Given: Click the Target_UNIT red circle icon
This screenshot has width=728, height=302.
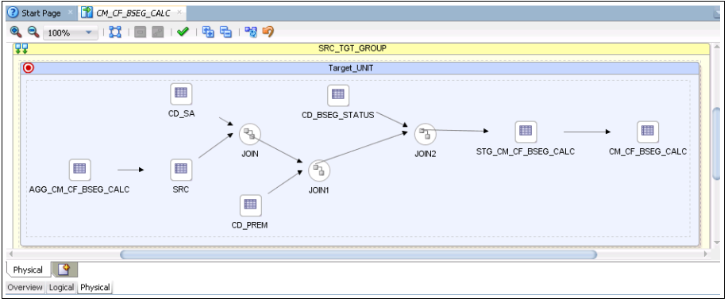Looking at the screenshot, I should coord(29,68).
